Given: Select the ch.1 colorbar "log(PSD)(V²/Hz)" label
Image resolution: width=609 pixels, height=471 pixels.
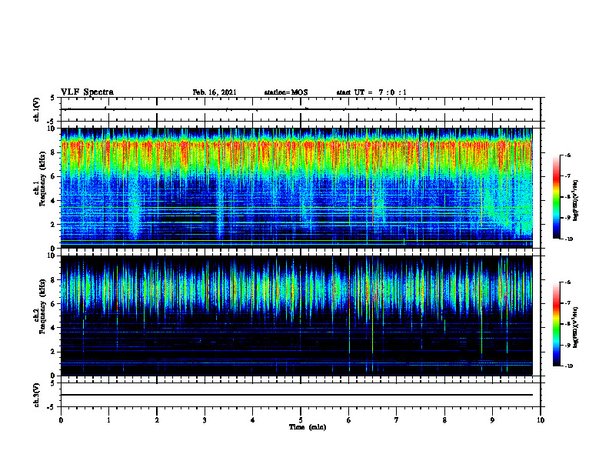Looking at the screenshot, I should click(576, 200).
